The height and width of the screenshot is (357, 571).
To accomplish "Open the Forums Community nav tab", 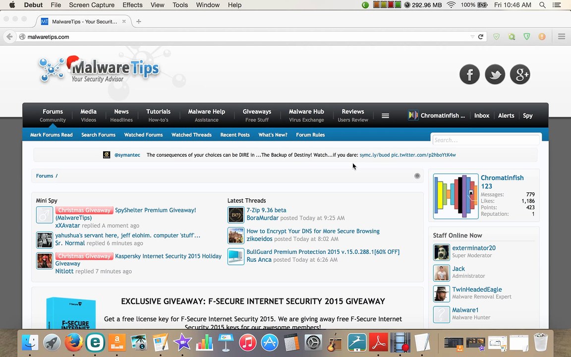I will point(53,115).
